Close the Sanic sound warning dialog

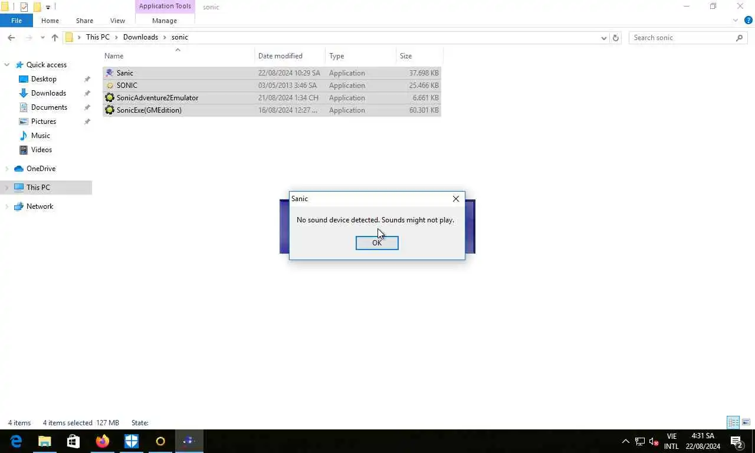(x=456, y=199)
